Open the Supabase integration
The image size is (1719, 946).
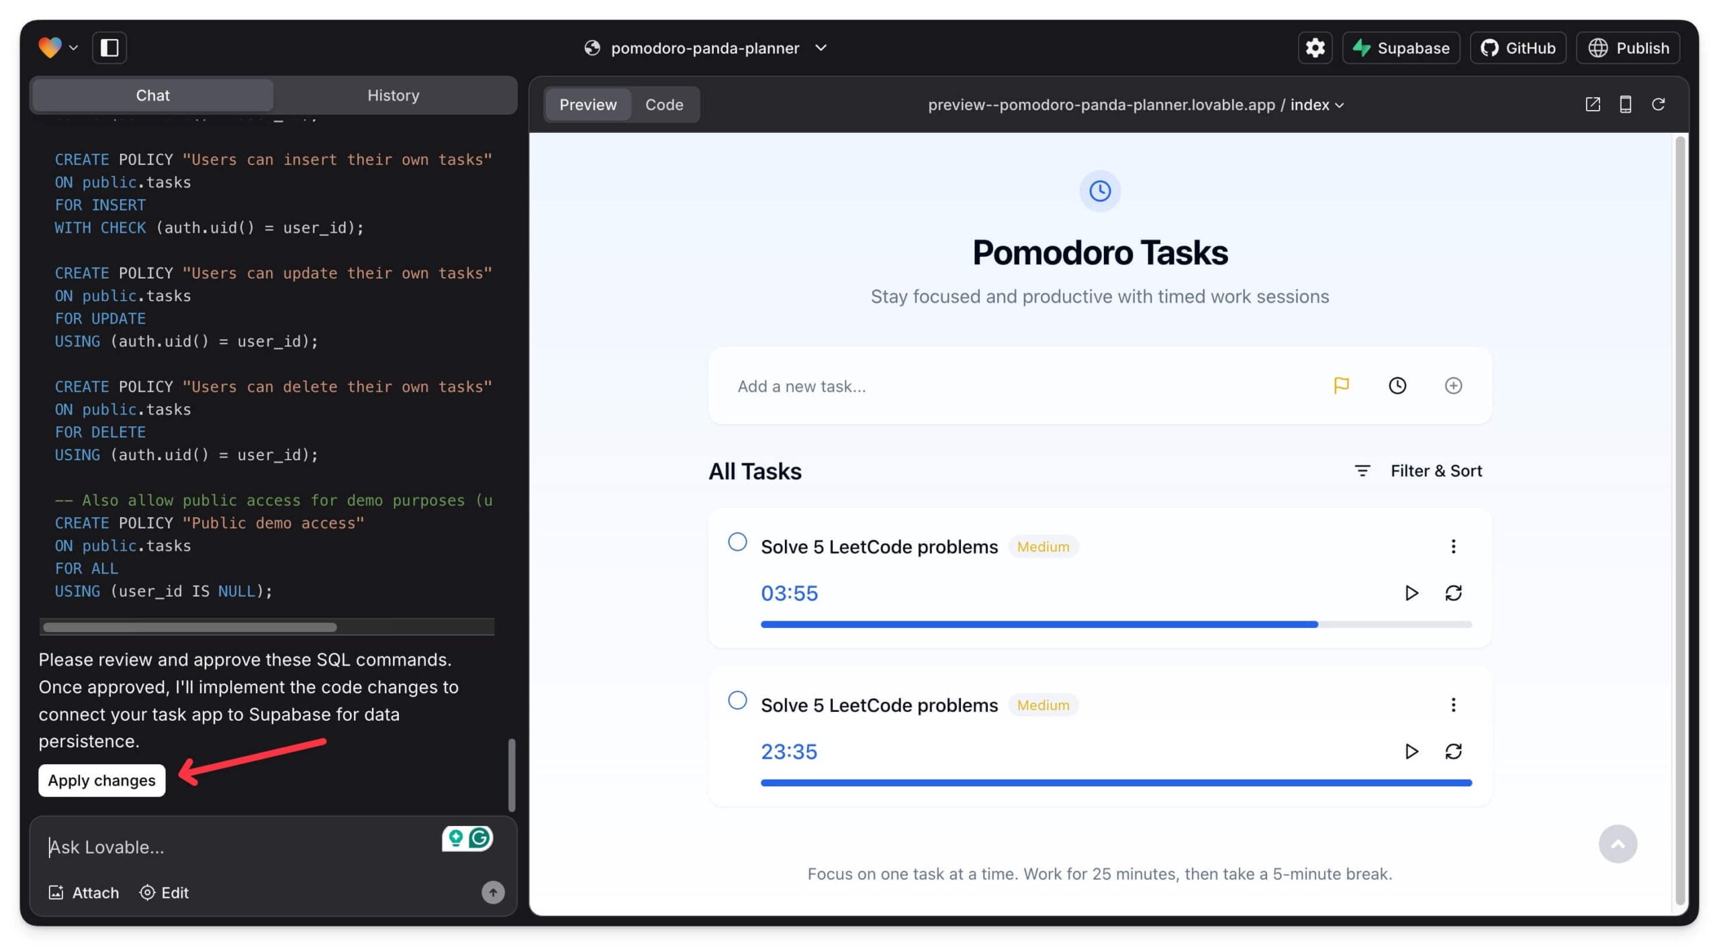1401,48
